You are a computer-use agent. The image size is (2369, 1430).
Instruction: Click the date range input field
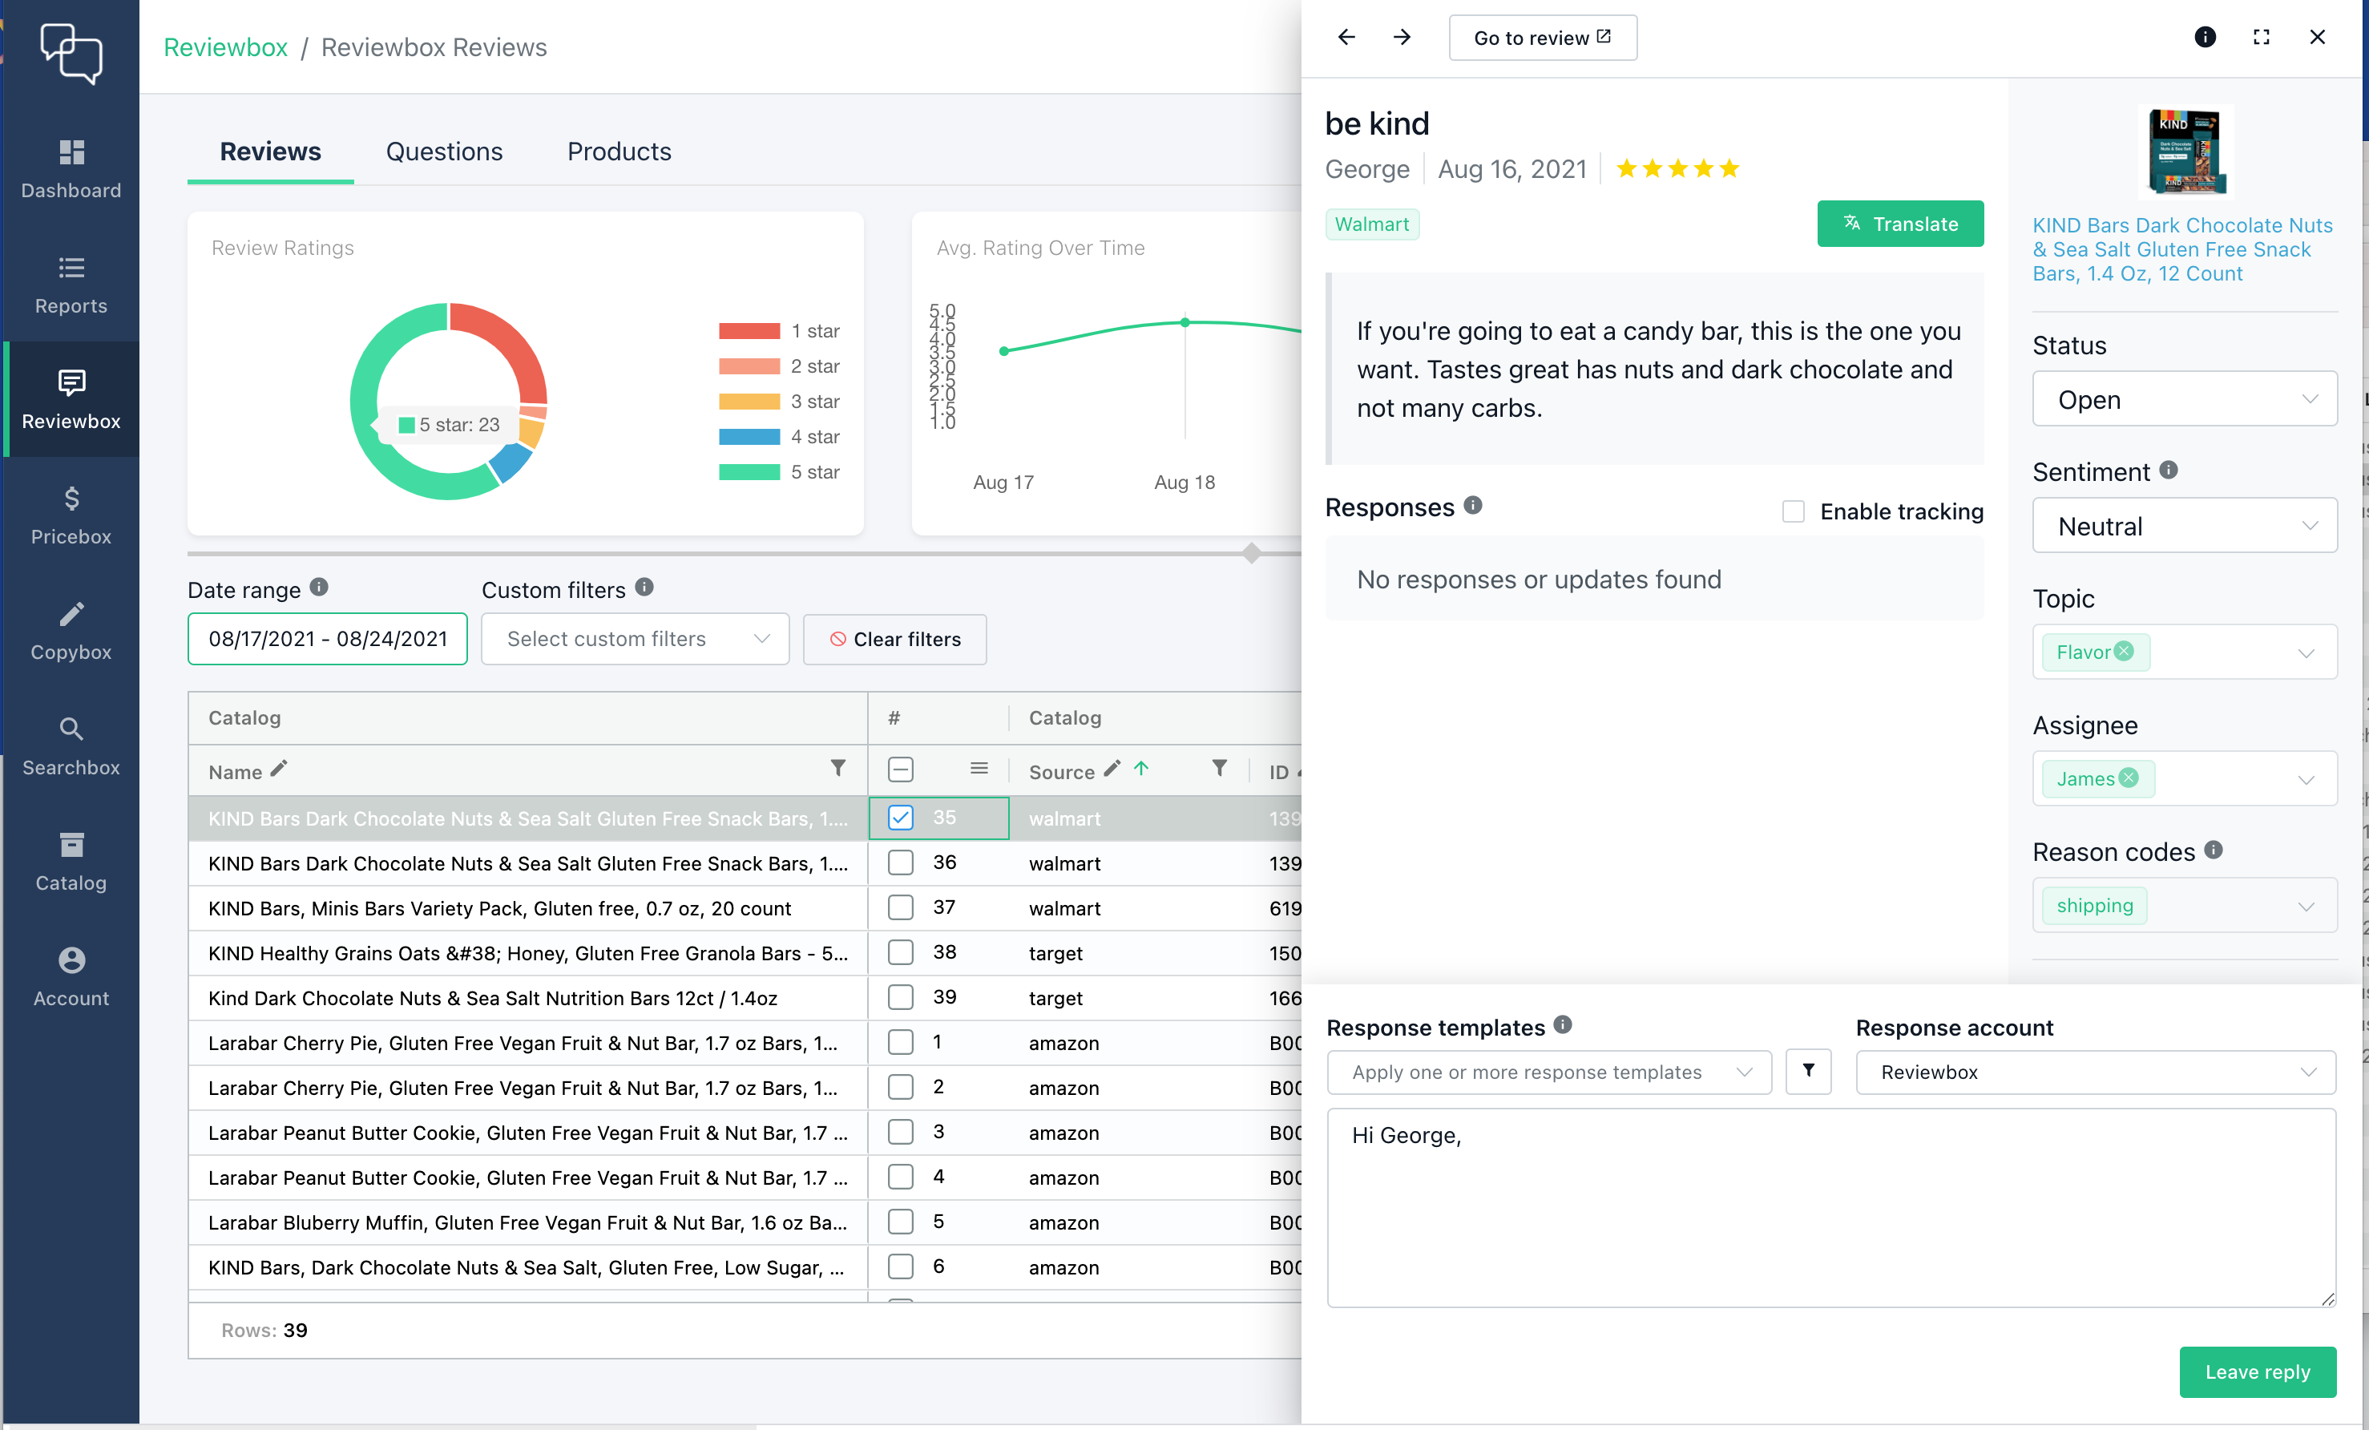tap(327, 640)
